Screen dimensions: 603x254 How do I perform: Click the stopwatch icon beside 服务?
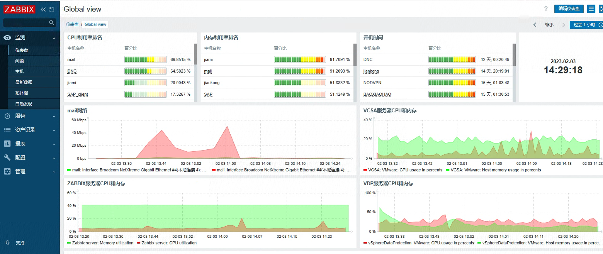7,116
